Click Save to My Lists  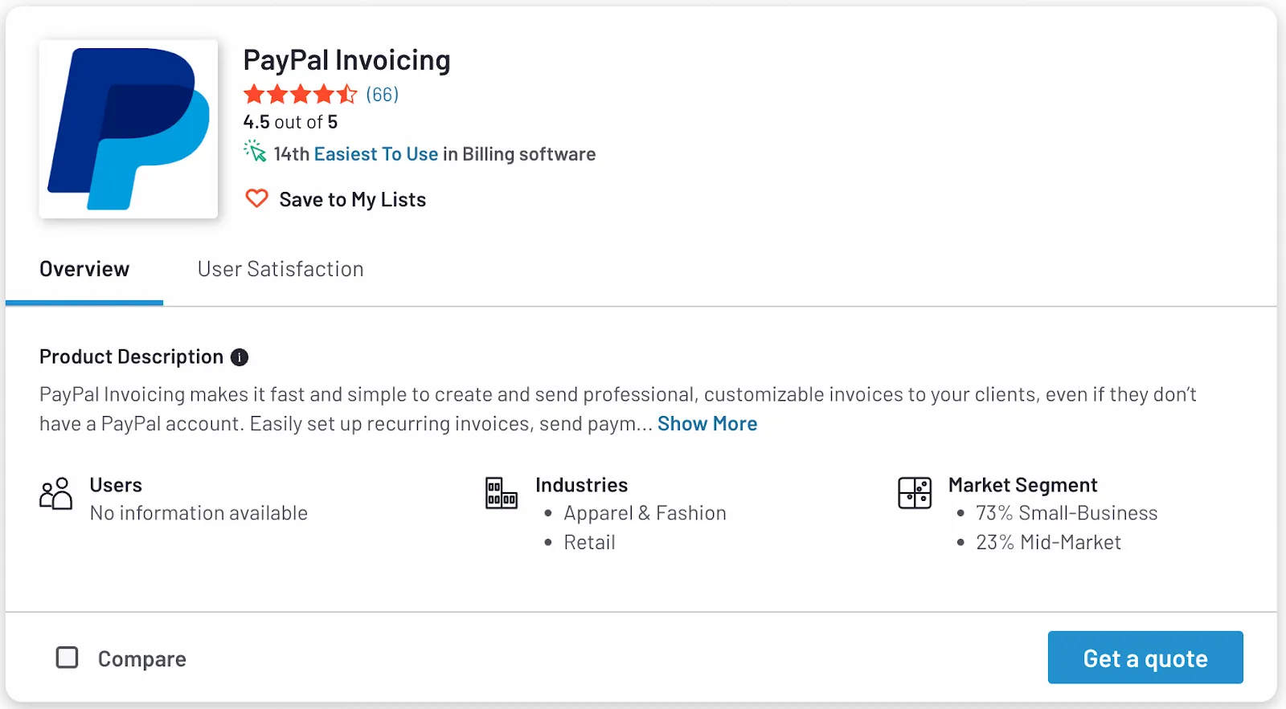(x=352, y=199)
